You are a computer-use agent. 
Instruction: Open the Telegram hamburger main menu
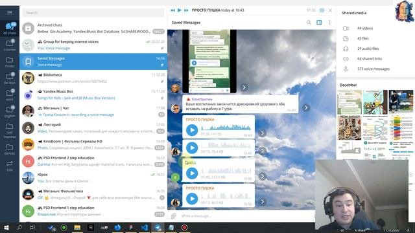(x=10, y=13)
